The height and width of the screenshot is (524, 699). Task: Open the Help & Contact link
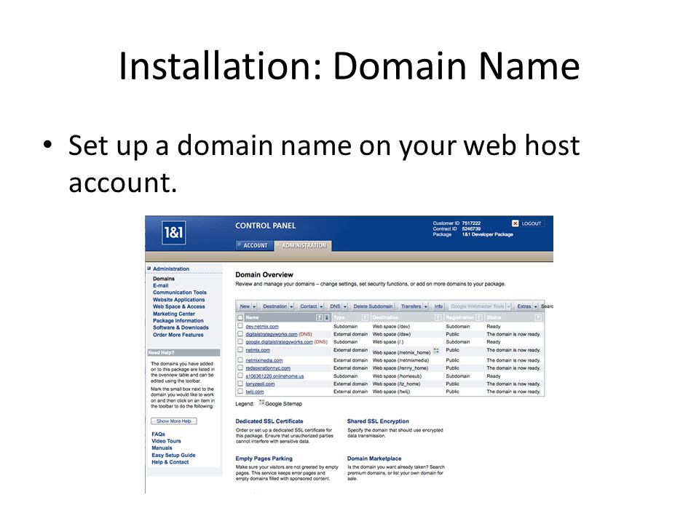[x=170, y=462]
